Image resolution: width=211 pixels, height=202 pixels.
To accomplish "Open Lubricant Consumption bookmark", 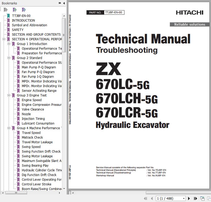I will point(38,123).
